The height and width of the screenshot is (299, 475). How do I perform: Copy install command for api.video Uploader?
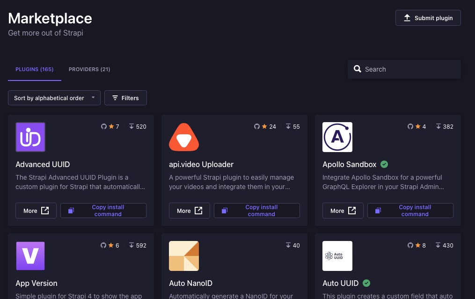pos(257,211)
